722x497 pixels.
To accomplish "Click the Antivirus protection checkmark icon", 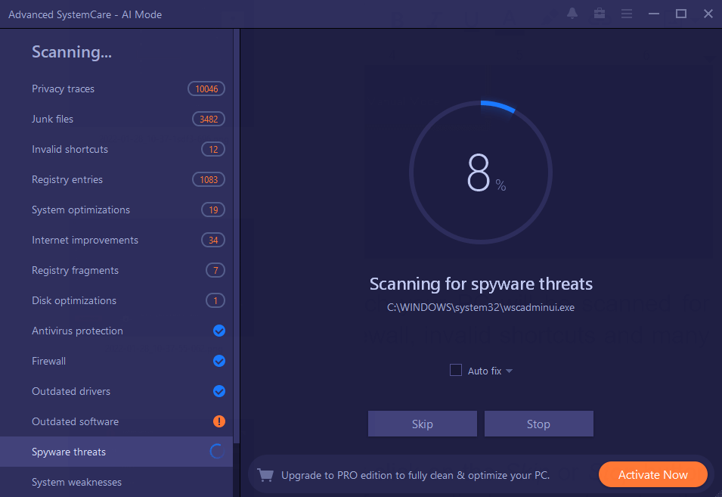I will click(219, 331).
